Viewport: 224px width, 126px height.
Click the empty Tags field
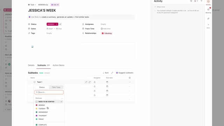49,33
